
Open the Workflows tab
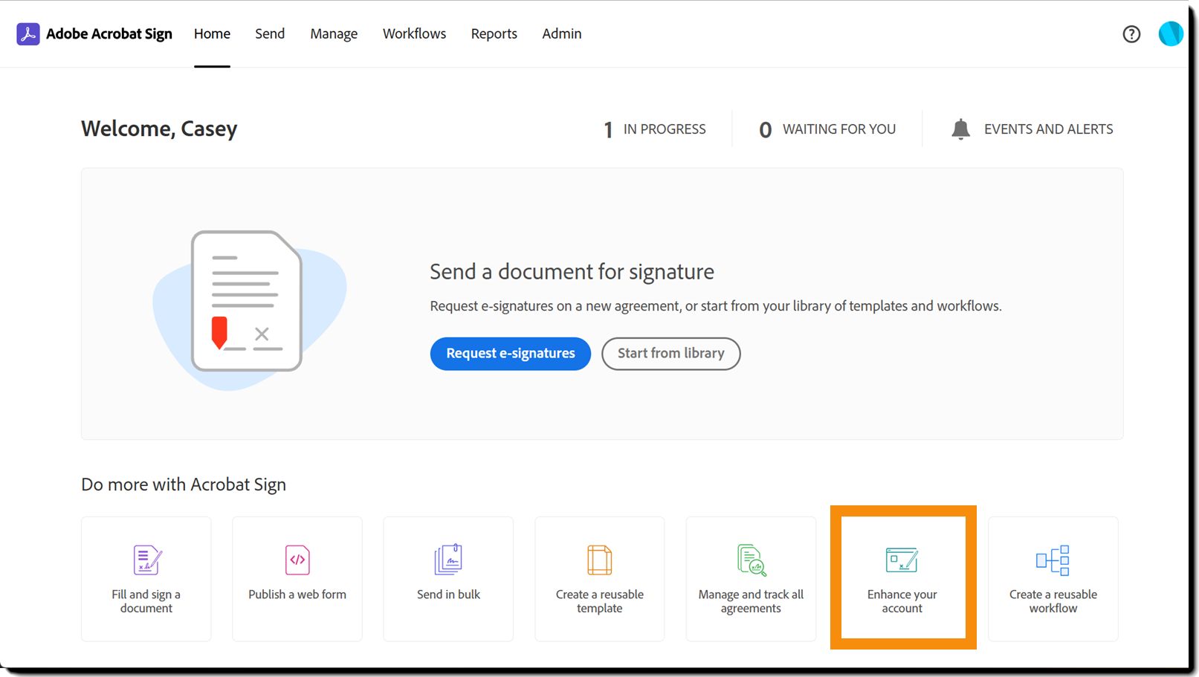pyautogui.click(x=414, y=34)
